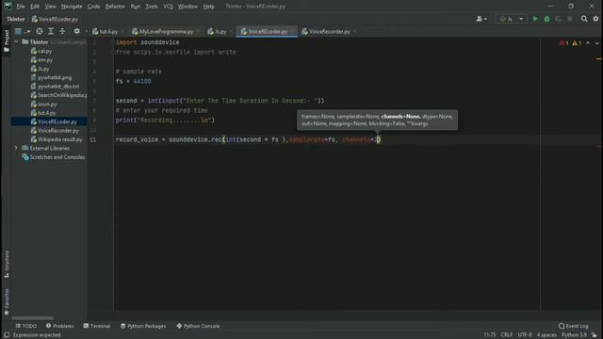This screenshot has width=603, height=339.
Task: Click the Project panel horizontal scrollbar
Action: click(x=32, y=318)
